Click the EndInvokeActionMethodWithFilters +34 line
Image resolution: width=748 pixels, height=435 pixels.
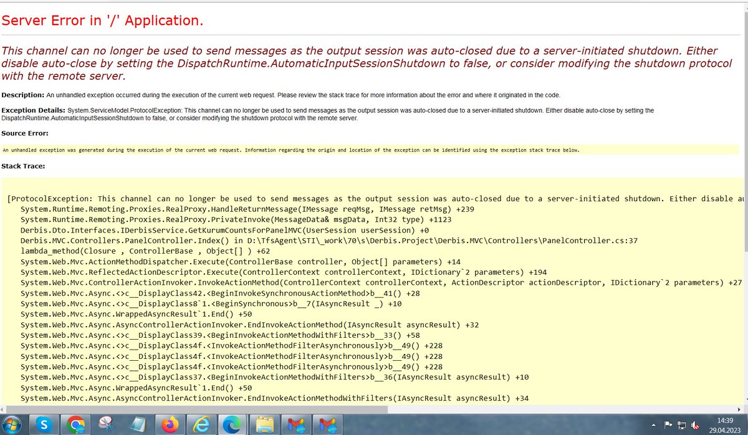pos(275,398)
